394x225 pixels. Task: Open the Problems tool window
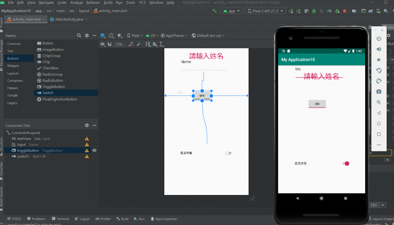click(36, 219)
